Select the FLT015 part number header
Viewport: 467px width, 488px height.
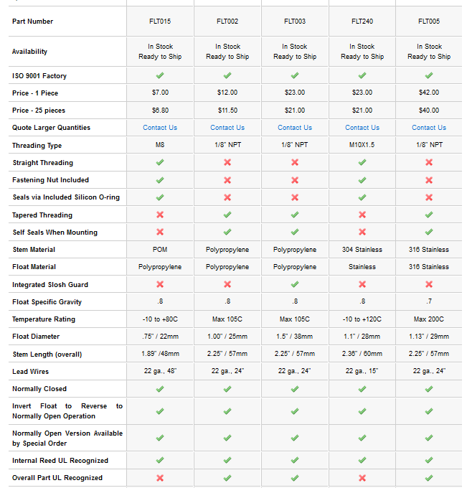click(x=160, y=22)
